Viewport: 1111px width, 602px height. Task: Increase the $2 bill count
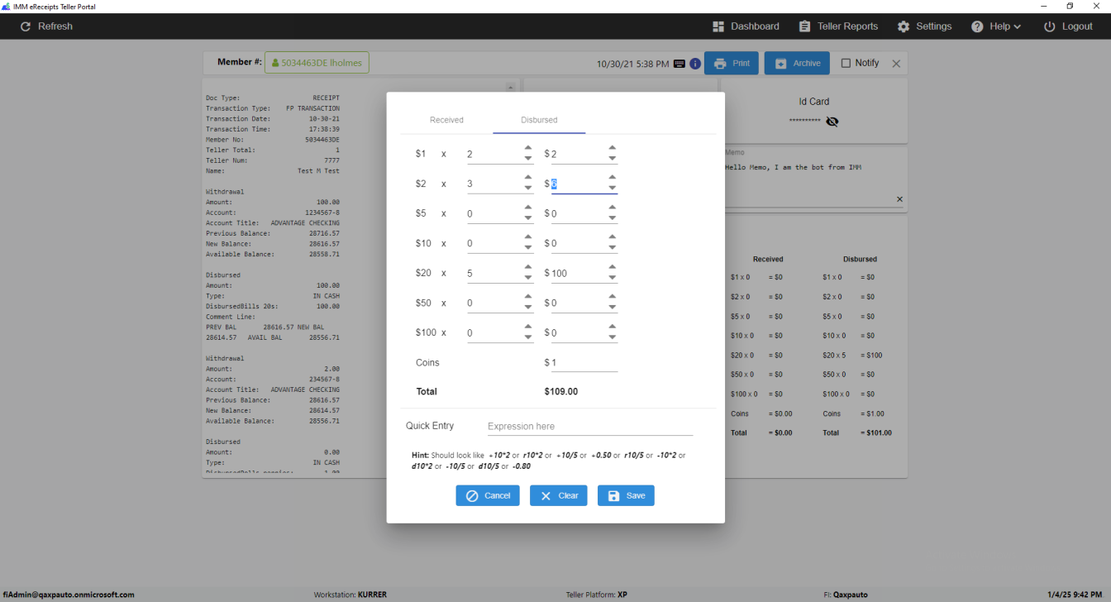pos(528,179)
